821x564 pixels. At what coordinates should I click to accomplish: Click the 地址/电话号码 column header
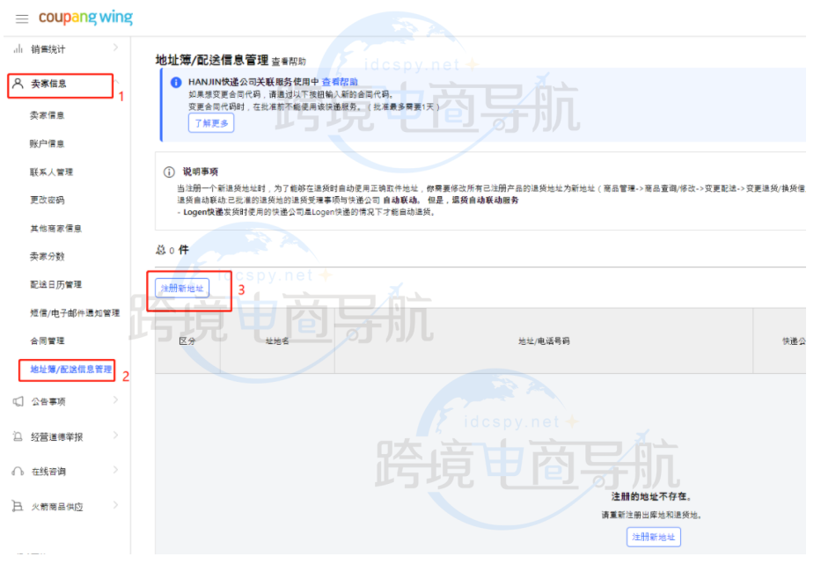[543, 341]
